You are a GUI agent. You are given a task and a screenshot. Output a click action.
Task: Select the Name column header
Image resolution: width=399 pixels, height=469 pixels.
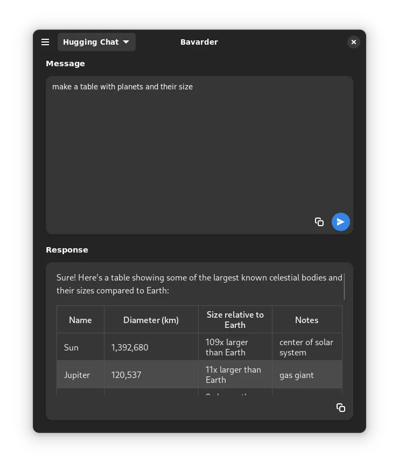80,320
